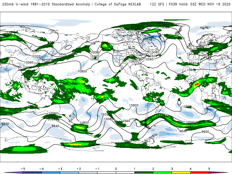Click the '0' color scale label
The width and height of the screenshot is (232, 174).
(116, 169)
